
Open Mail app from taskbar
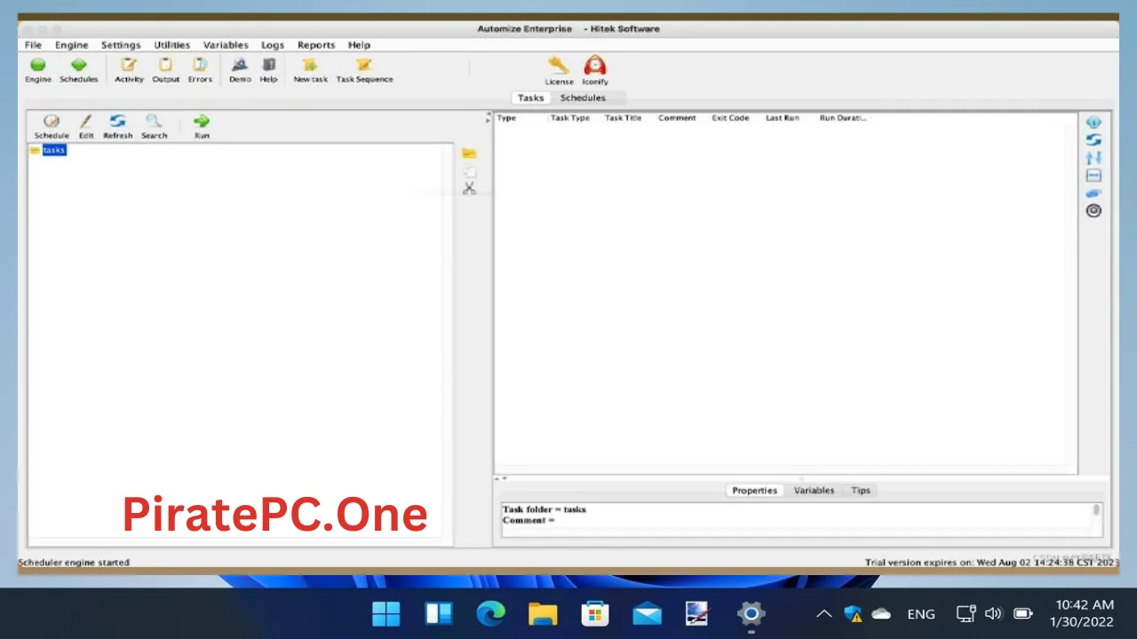click(647, 613)
